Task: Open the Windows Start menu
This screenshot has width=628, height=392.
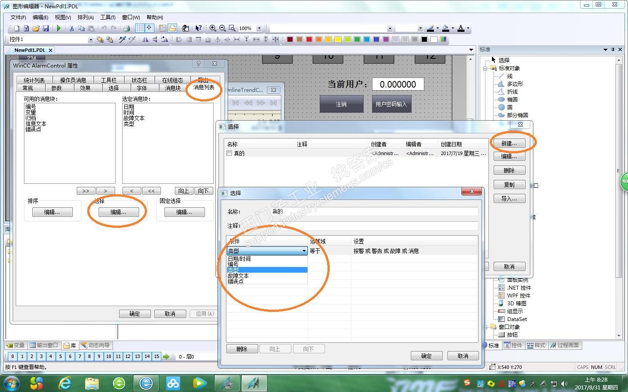Action: pos(12,383)
